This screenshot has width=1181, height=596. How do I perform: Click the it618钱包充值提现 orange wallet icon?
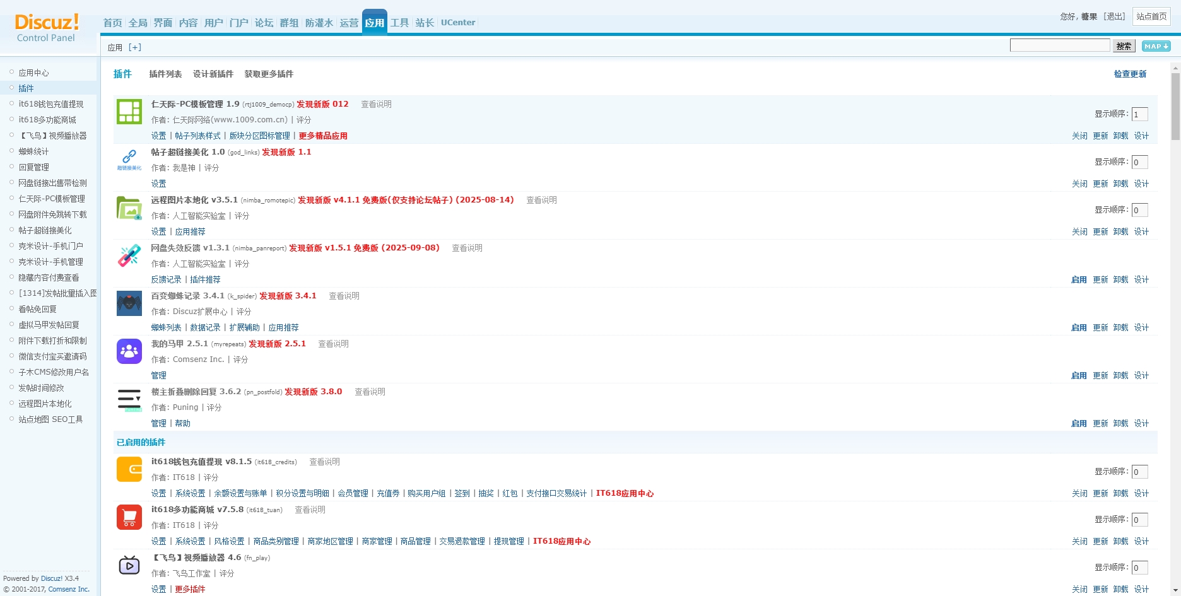point(129,469)
